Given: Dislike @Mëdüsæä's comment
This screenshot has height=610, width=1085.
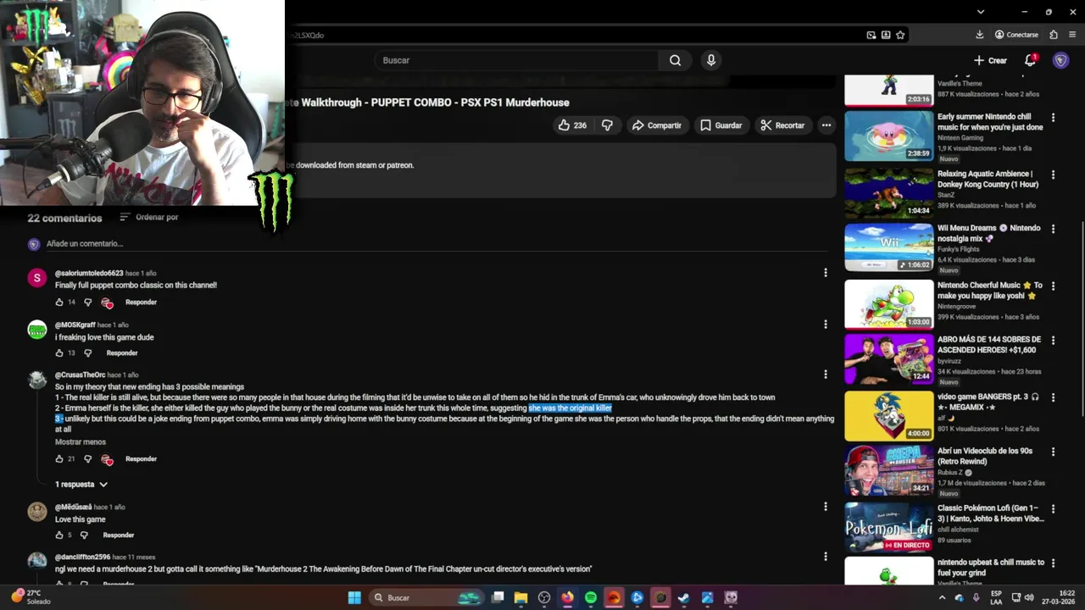Looking at the screenshot, I should pyautogui.click(x=83, y=535).
